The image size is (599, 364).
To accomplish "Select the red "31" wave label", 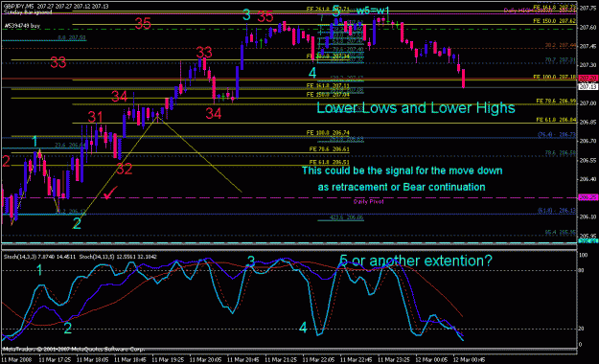I will pyautogui.click(x=95, y=117).
